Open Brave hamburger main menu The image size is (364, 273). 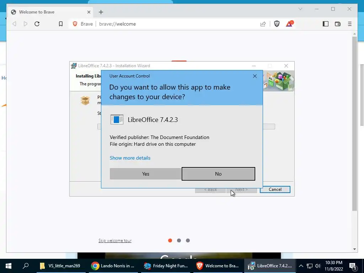(350, 24)
